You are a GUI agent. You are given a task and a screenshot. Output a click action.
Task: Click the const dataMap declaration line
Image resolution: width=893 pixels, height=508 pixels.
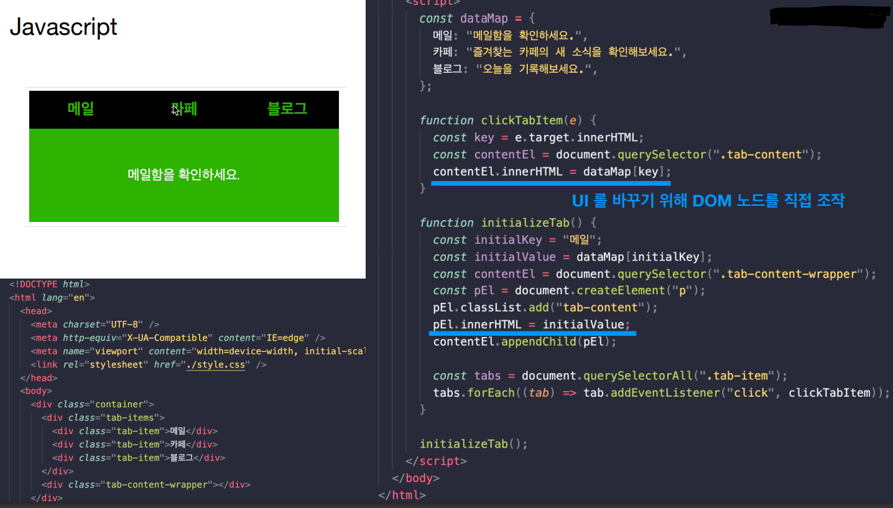point(478,19)
